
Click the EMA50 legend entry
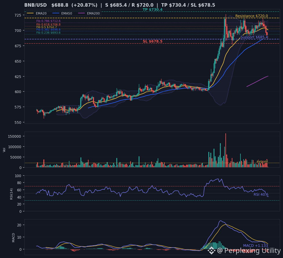coord(62,13)
